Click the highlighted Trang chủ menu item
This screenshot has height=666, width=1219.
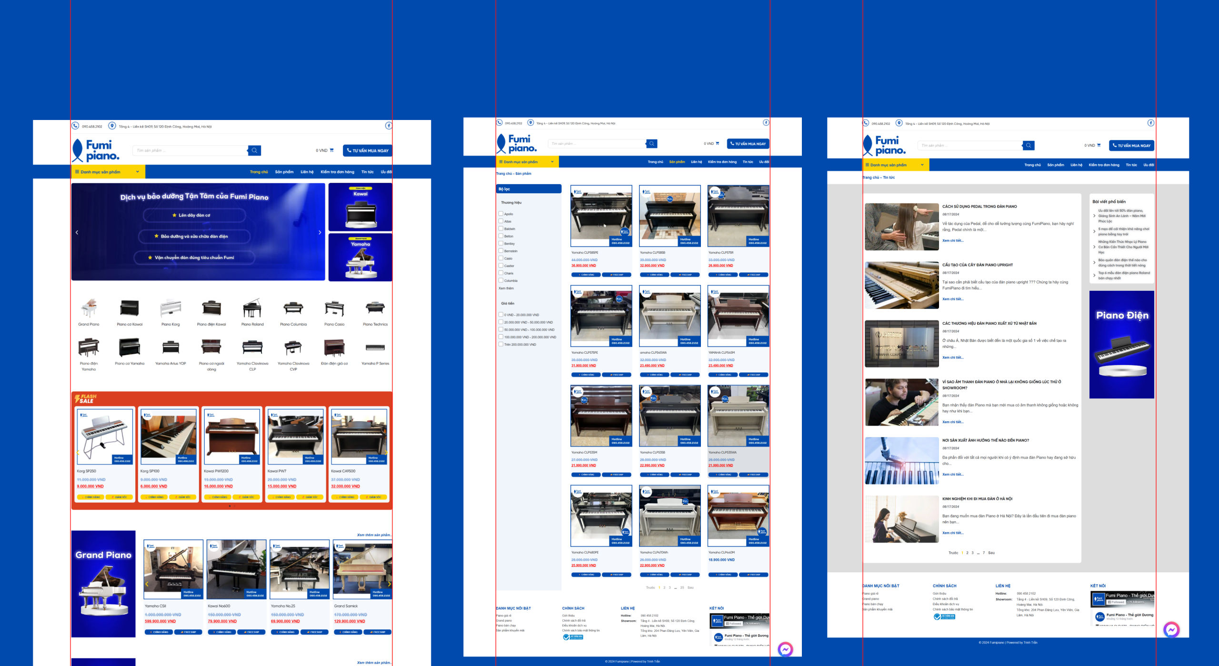tap(259, 172)
